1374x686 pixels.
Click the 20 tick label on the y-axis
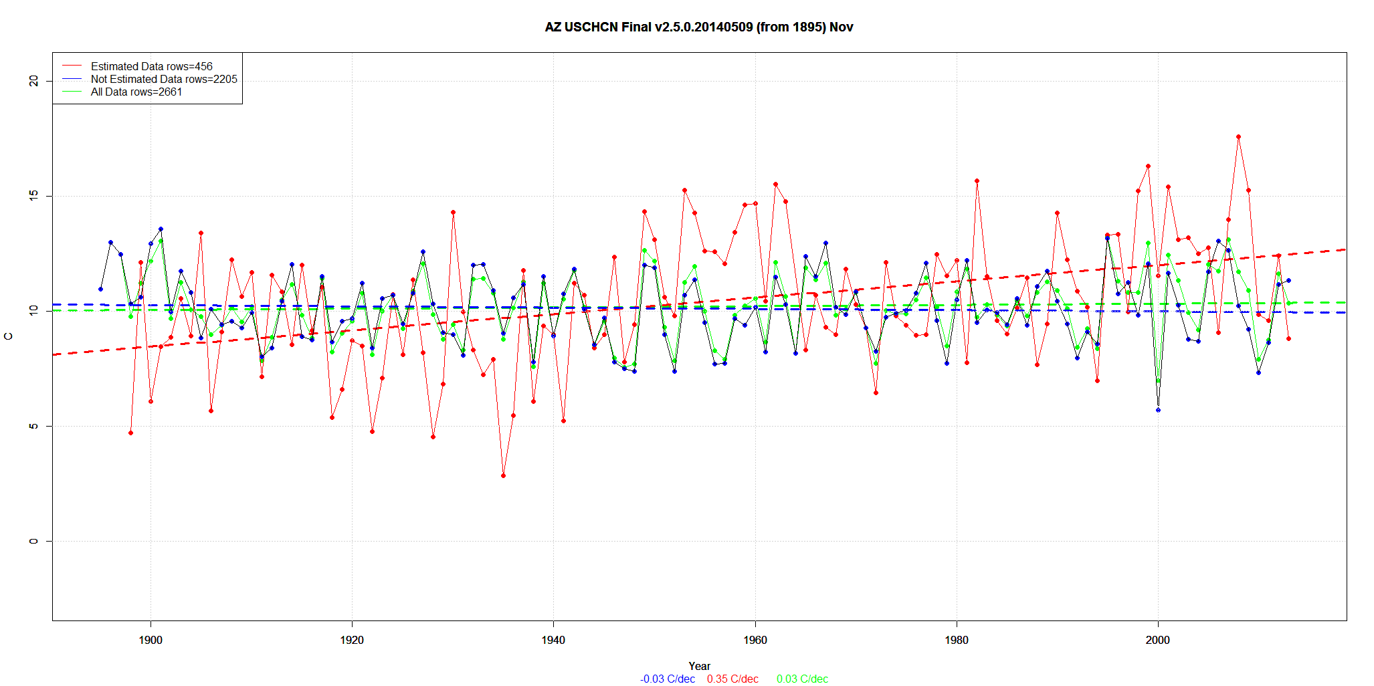[x=33, y=81]
